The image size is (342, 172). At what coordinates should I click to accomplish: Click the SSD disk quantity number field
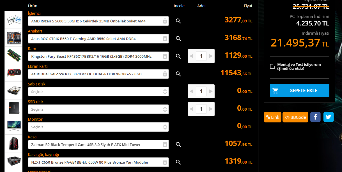[201, 109]
